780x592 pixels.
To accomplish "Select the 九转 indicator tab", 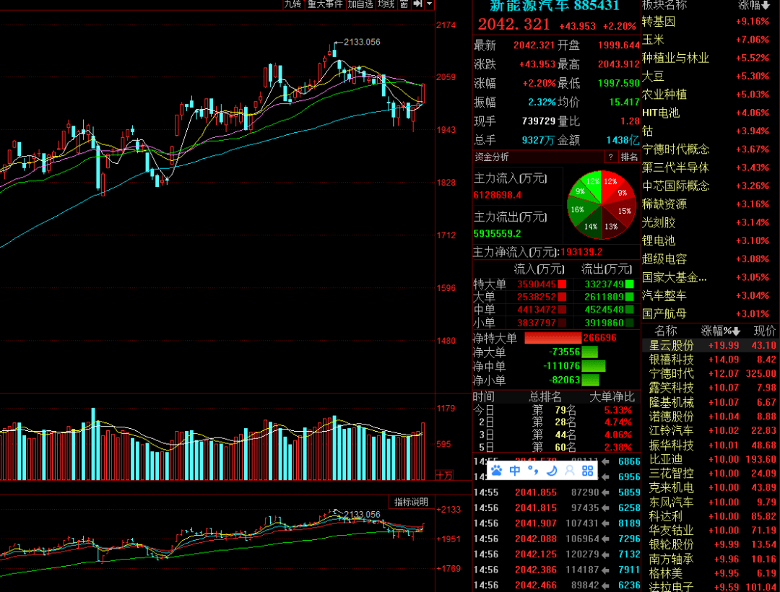I will point(292,4).
